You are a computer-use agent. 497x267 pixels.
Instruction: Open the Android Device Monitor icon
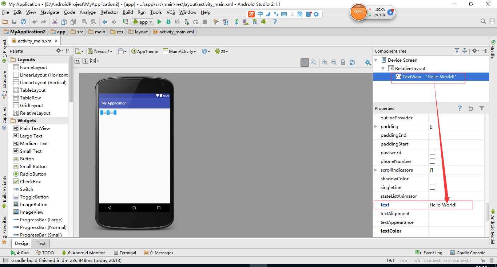point(264,22)
